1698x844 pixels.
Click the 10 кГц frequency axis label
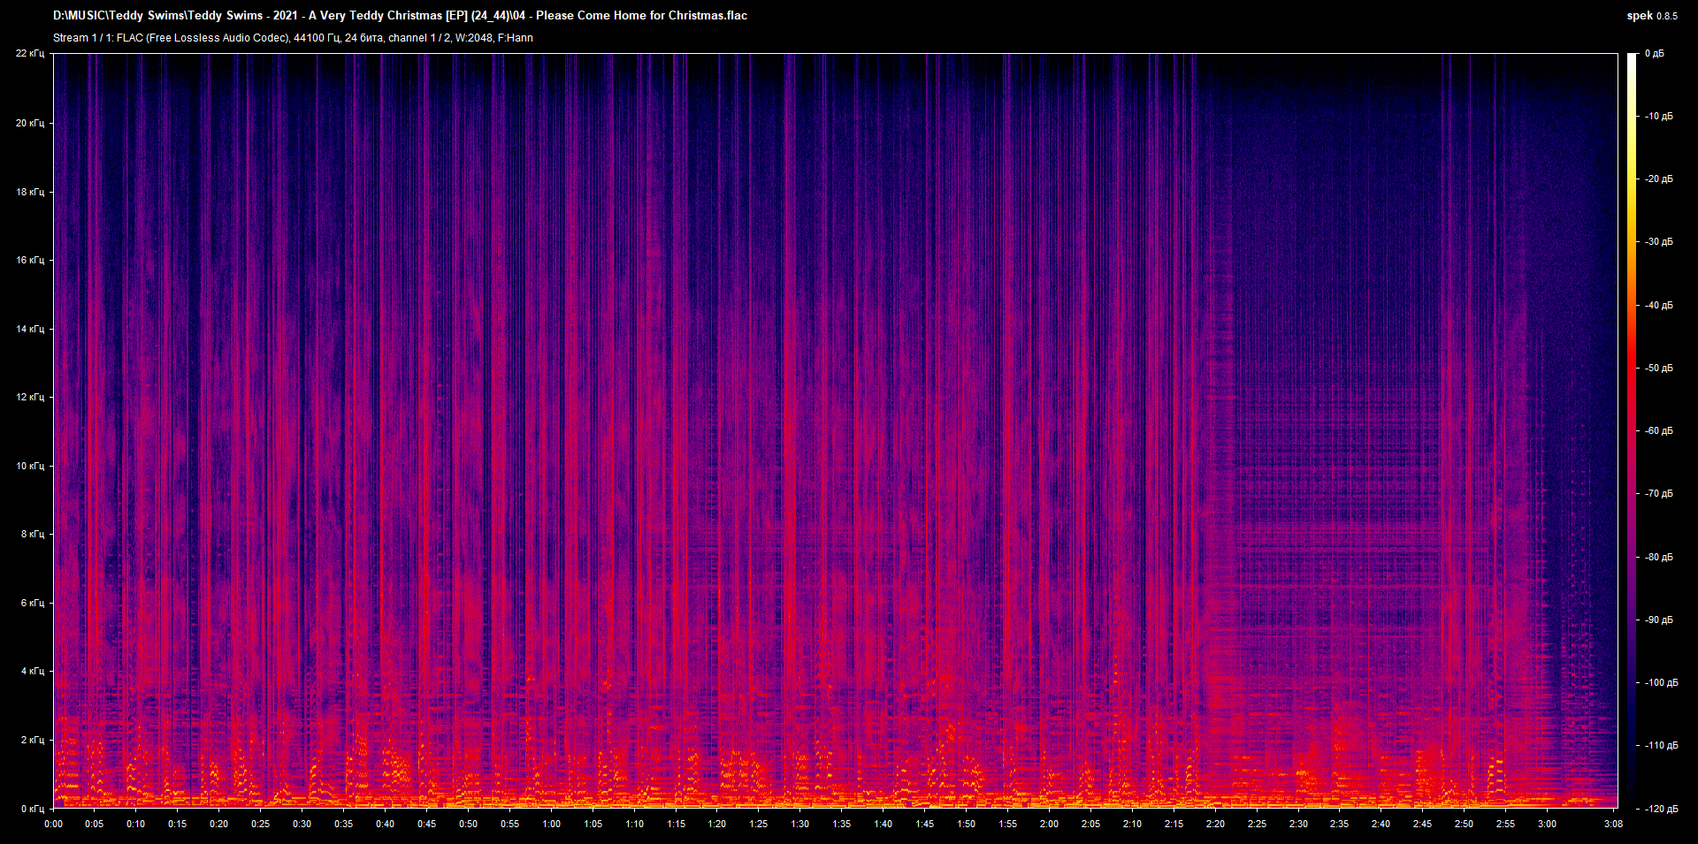(30, 466)
